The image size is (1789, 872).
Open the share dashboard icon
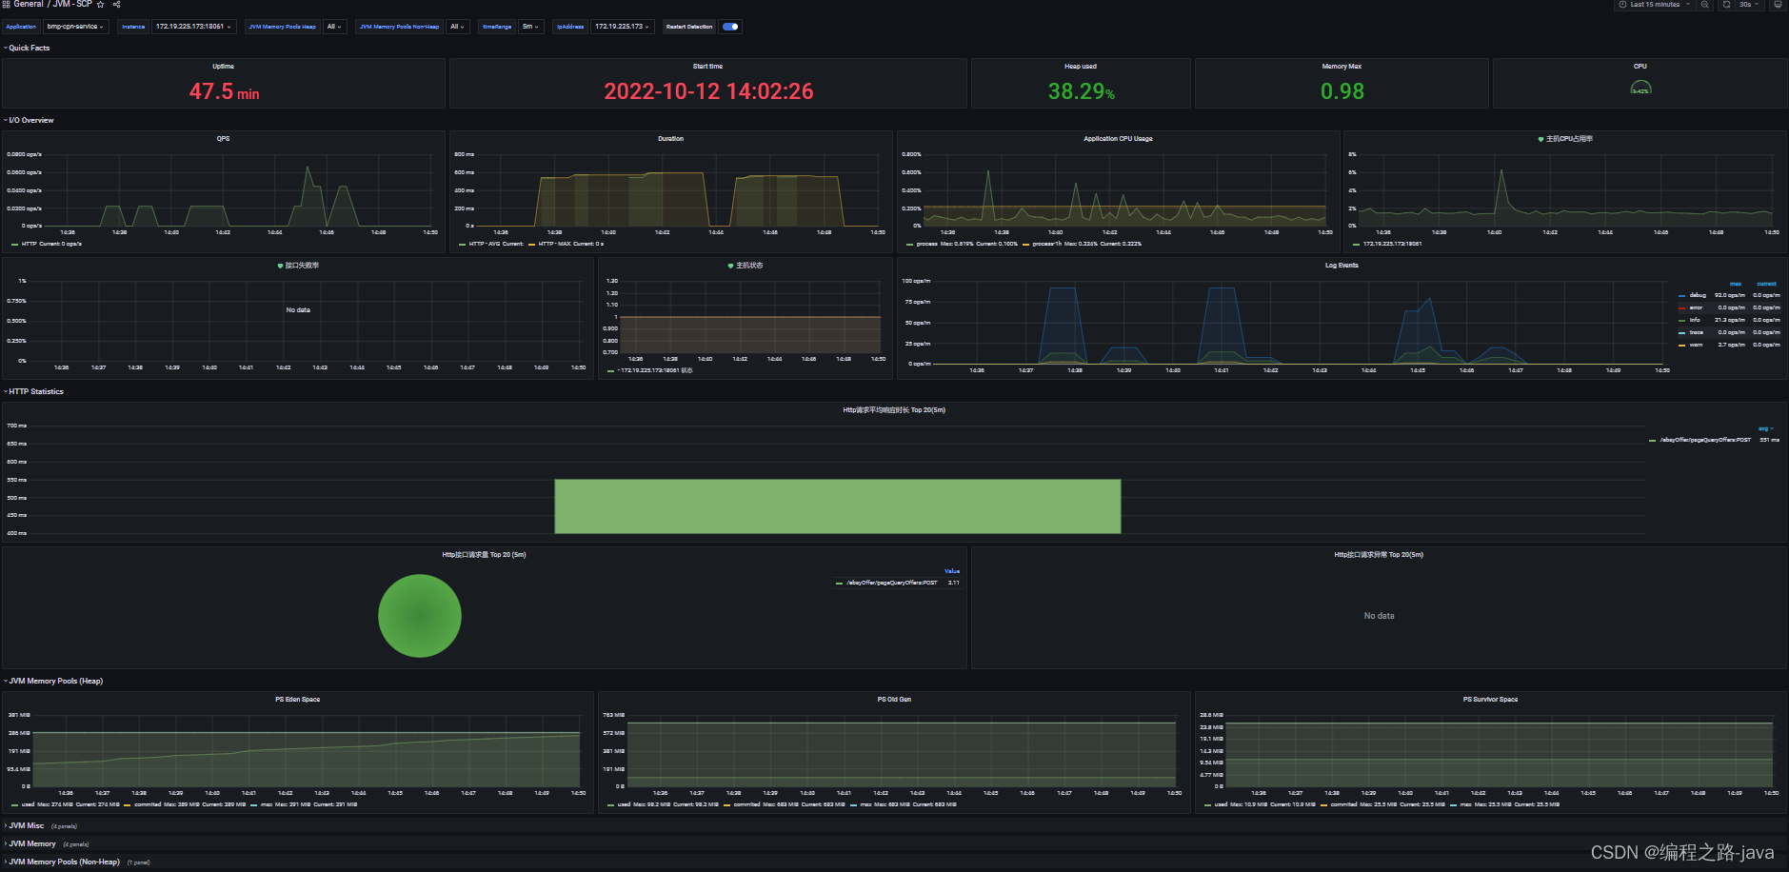(117, 5)
